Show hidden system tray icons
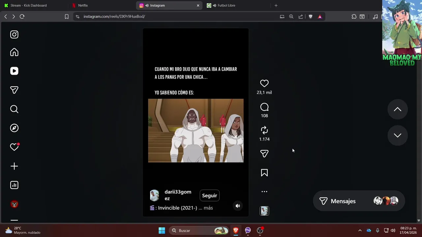This screenshot has height=237, width=422. (360, 230)
